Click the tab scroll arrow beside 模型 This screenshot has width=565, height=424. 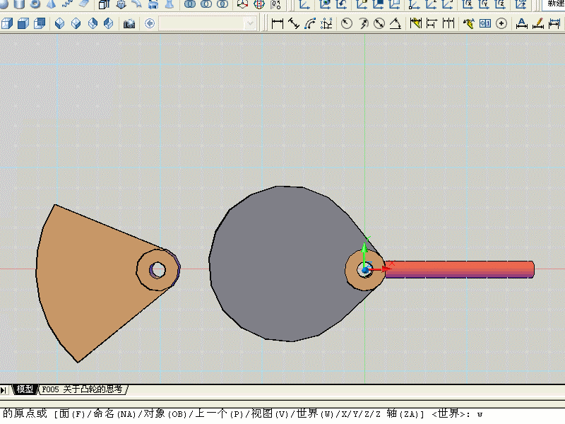4,390
